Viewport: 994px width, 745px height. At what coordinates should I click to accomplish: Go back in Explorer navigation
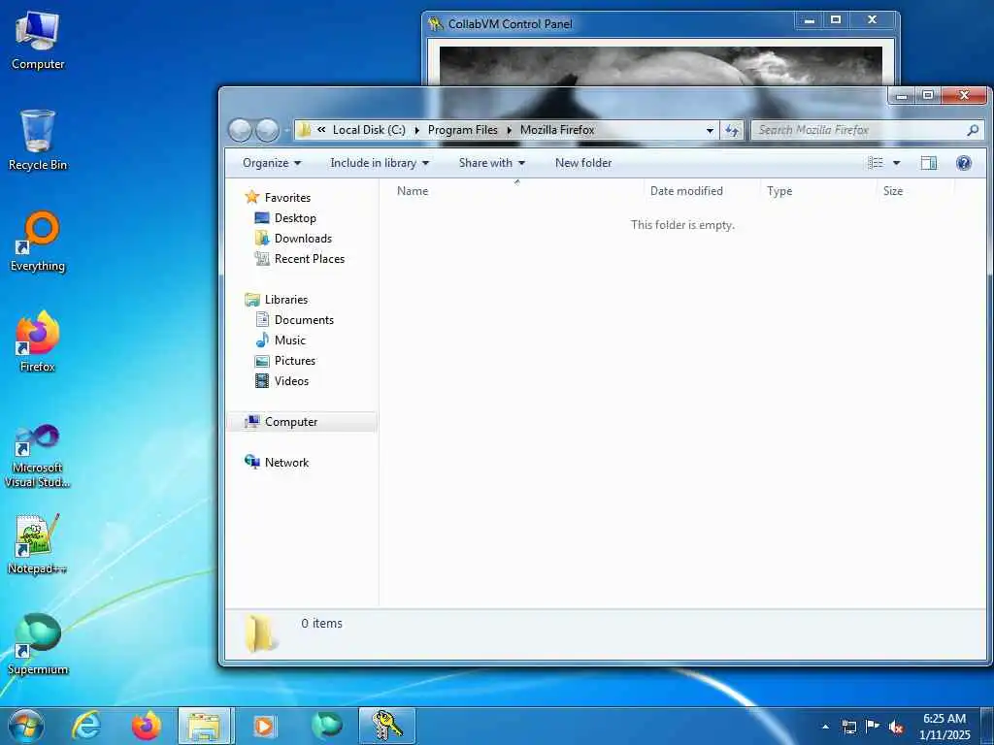tap(241, 131)
